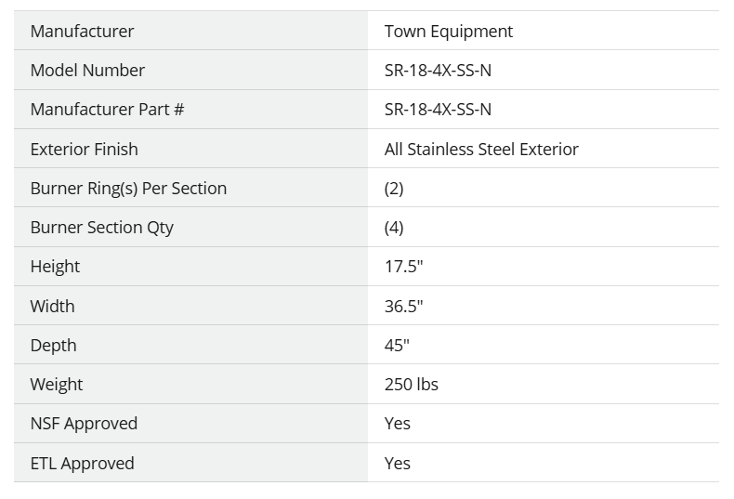Select the Model Number value SR-18-4X-SS-N
734x499 pixels.
(438, 71)
